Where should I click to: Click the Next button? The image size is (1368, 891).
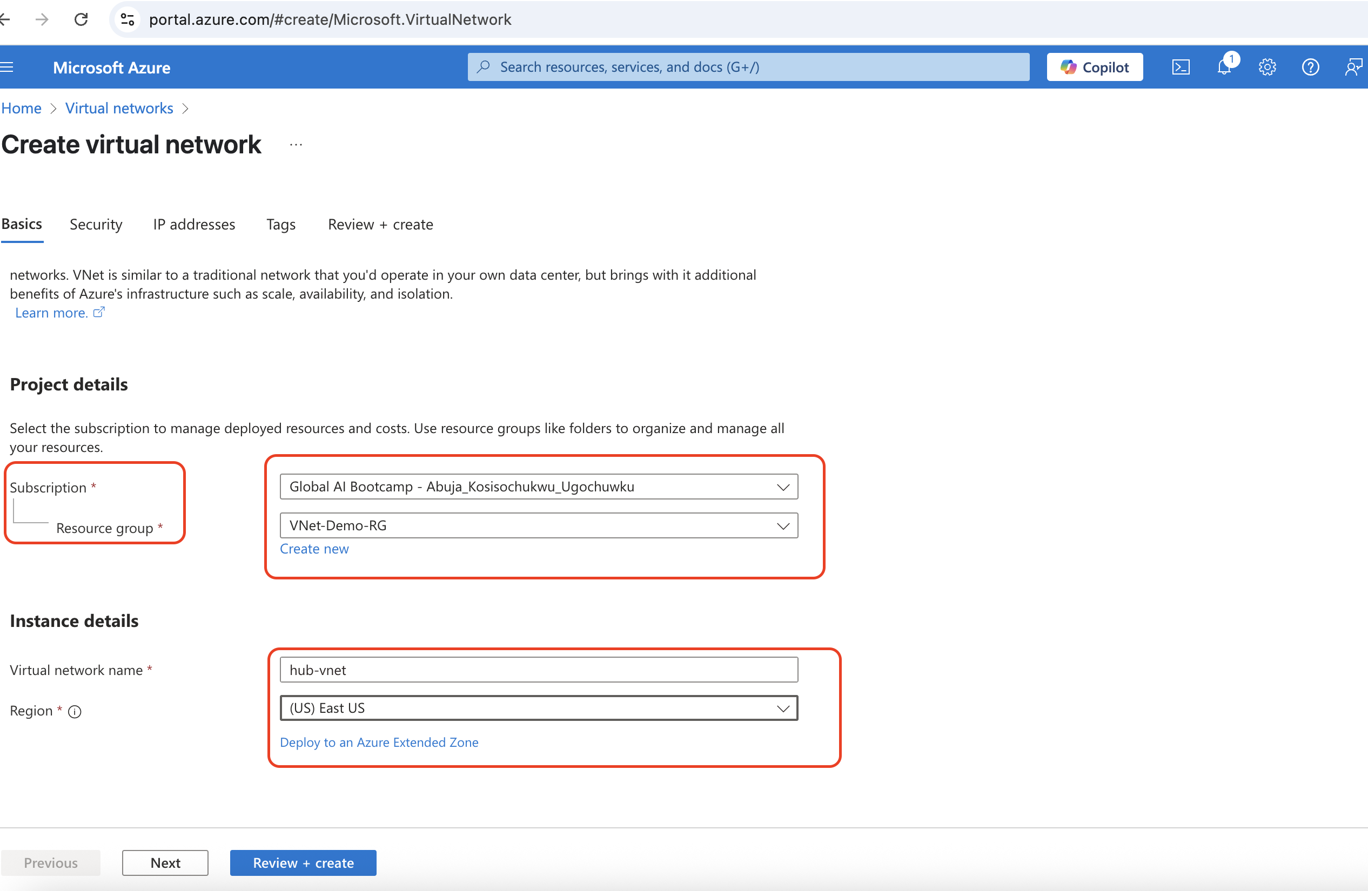tap(165, 863)
